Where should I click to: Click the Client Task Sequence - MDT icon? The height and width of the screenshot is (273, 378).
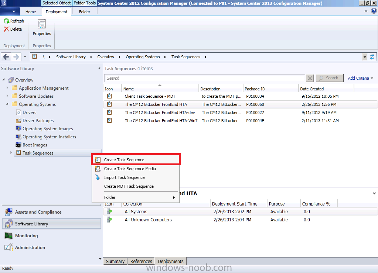click(x=109, y=96)
